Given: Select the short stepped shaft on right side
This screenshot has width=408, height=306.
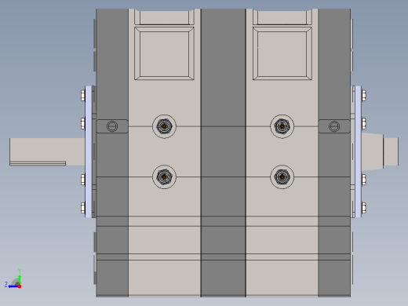Looking at the screenshot, I should (x=381, y=151).
